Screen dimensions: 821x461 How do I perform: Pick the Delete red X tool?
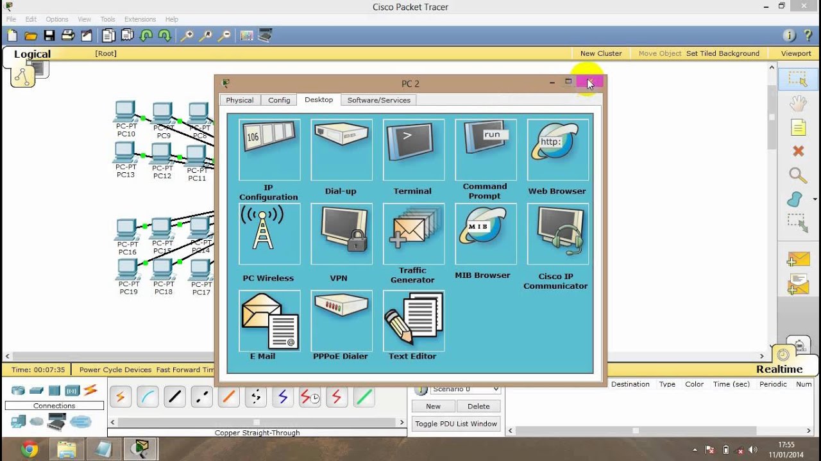pyautogui.click(x=798, y=151)
